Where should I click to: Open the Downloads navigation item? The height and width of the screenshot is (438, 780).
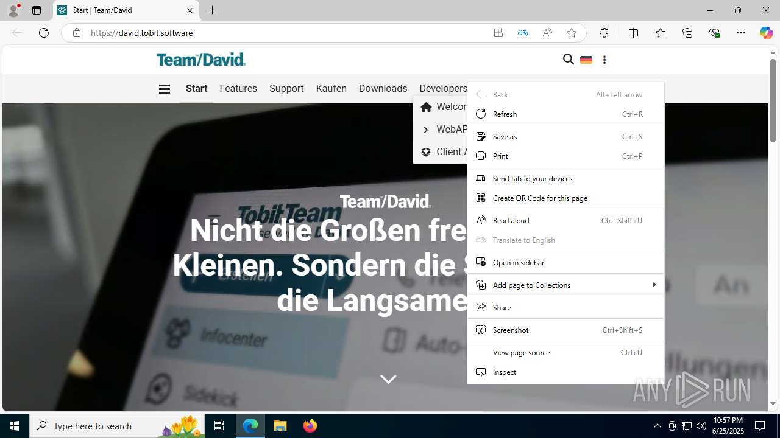(x=383, y=88)
